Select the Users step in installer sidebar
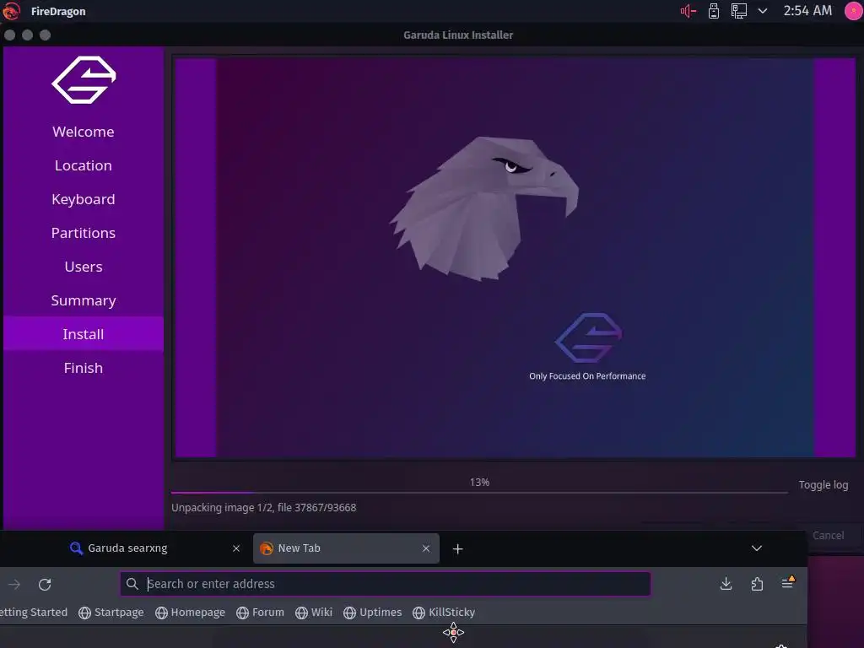This screenshot has width=864, height=648. click(84, 267)
